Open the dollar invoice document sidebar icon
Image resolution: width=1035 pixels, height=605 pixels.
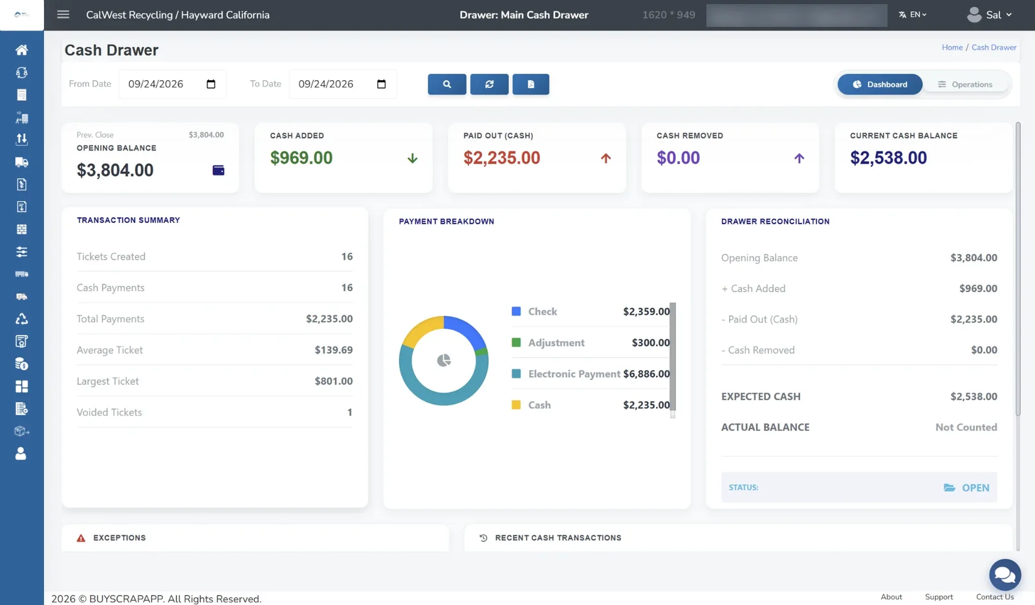click(21, 184)
